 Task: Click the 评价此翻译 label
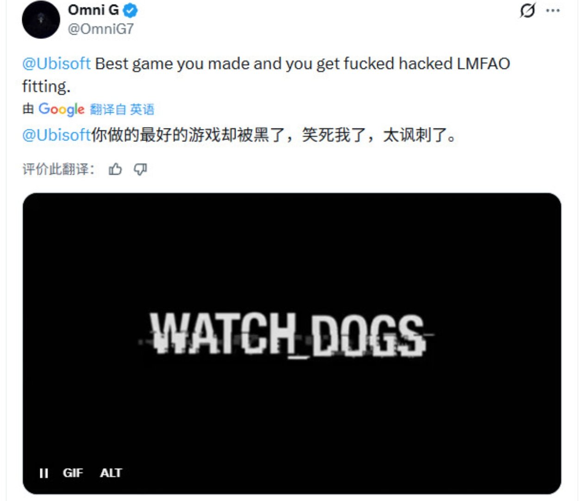coord(58,169)
